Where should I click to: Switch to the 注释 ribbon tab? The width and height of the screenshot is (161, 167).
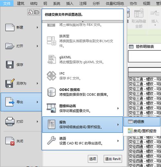(83, 4)
